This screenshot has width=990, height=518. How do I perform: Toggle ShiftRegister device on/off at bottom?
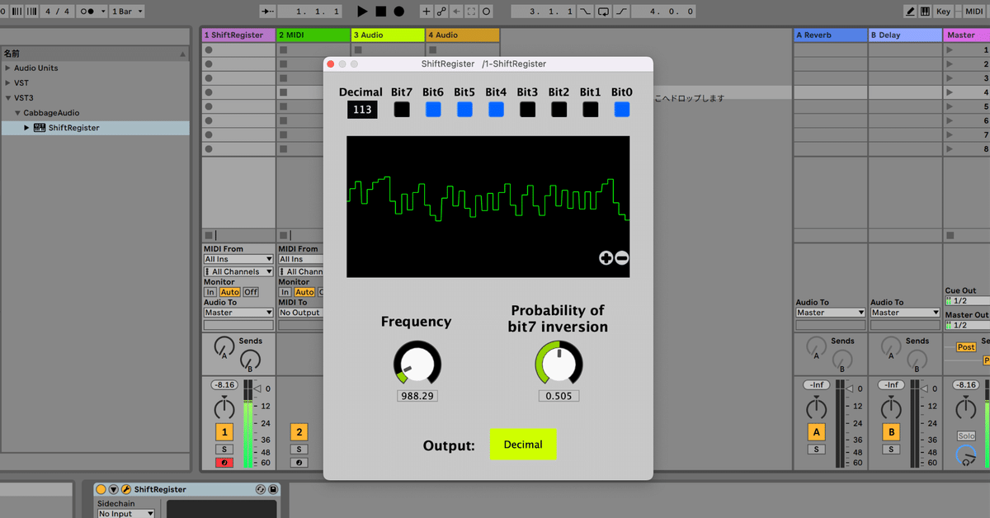tap(101, 489)
